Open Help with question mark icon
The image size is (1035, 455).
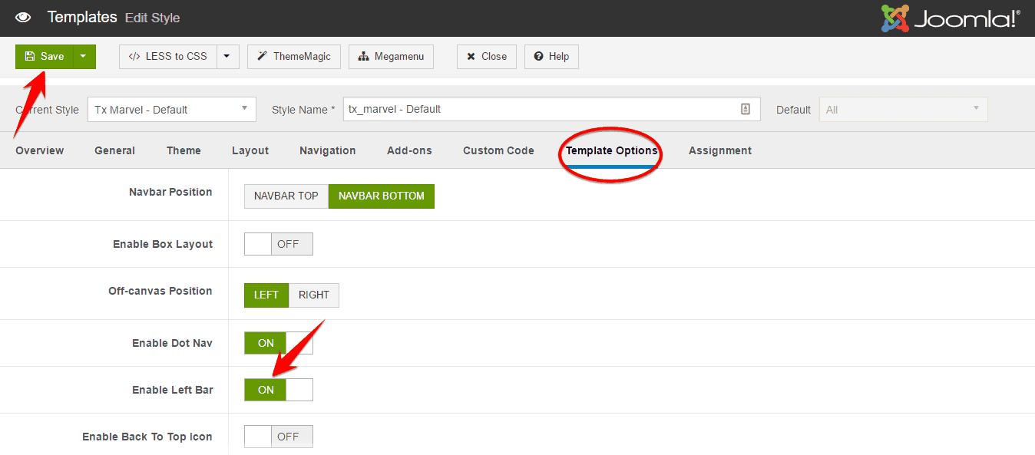[551, 56]
